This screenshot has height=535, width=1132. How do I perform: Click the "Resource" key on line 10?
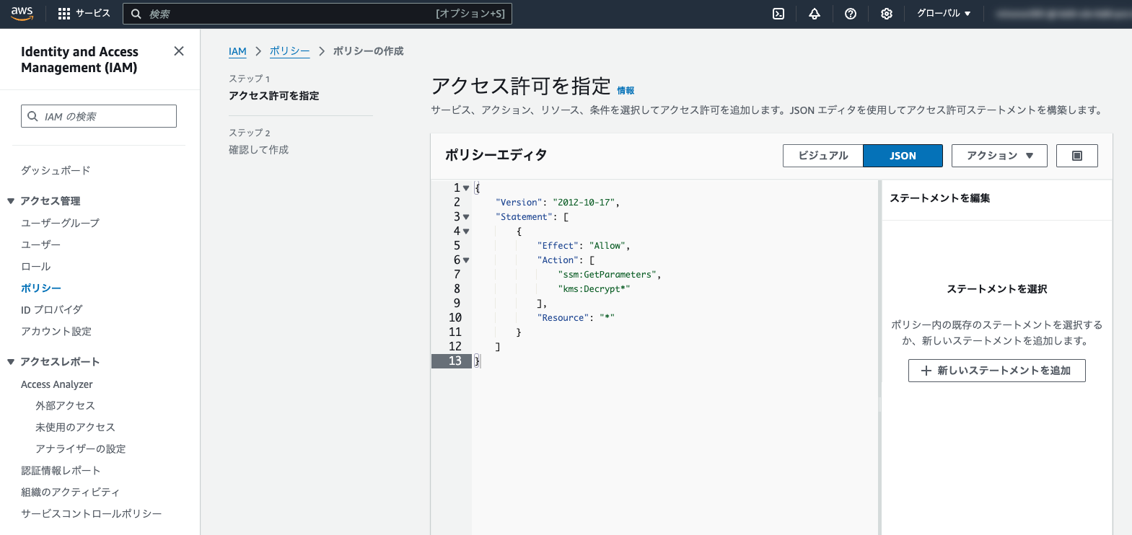tap(563, 318)
